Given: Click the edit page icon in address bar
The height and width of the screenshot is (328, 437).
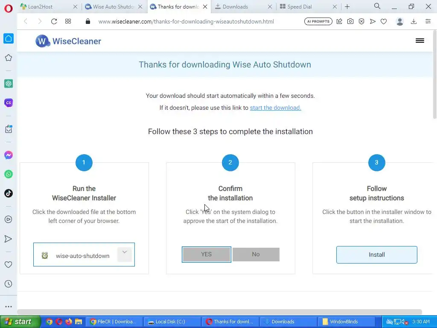Looking at the screenshot, I should [339, 21].
